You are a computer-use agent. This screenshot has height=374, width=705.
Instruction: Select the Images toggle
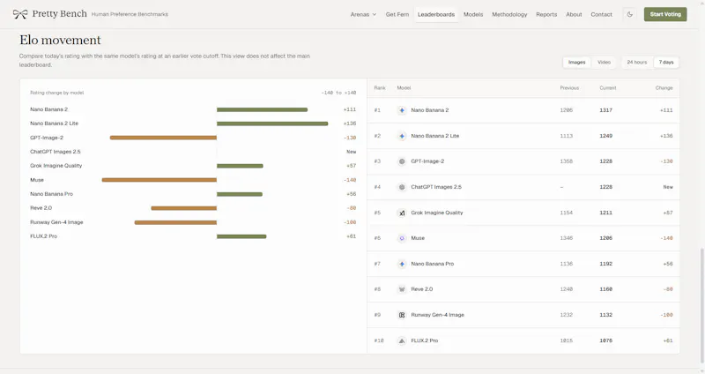[577, 62]
